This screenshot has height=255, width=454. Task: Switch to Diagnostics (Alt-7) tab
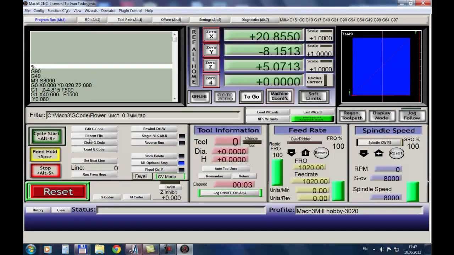pos(255,20)
